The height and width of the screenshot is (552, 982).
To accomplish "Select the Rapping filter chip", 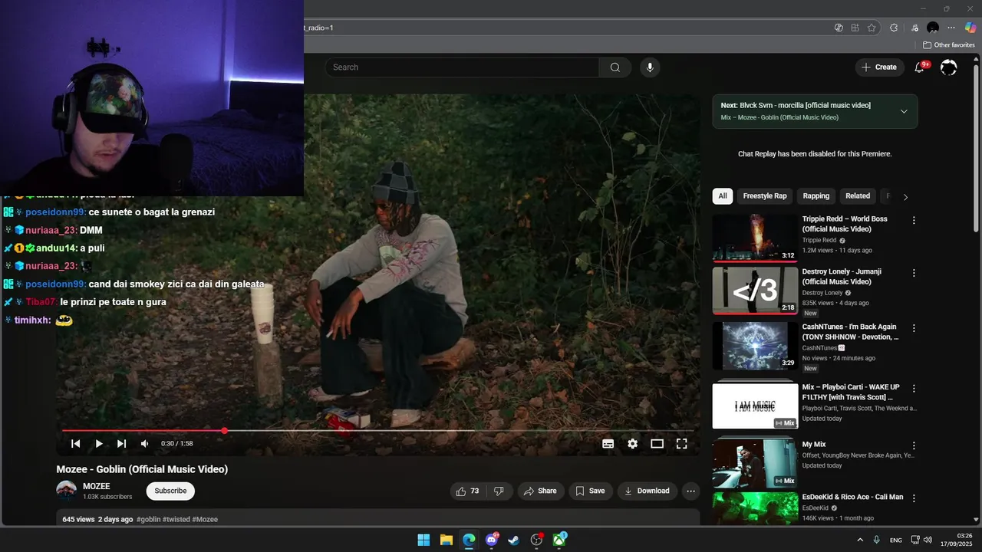I will tap(816, 196).
